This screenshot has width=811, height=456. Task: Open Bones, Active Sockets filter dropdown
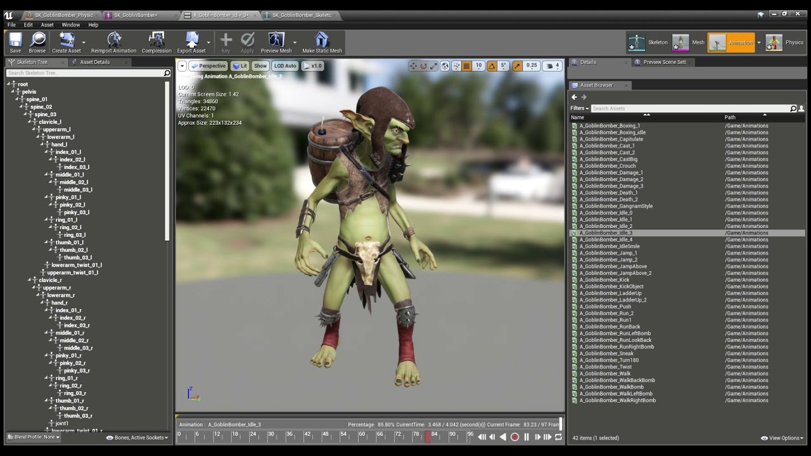click(x=137, y=438)
